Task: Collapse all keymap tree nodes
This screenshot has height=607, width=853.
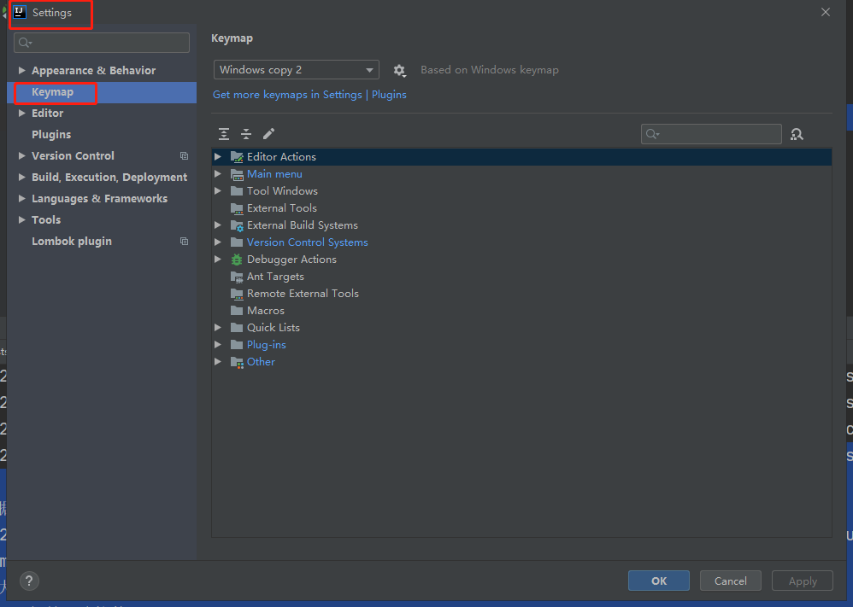Action: click(245, 134)
